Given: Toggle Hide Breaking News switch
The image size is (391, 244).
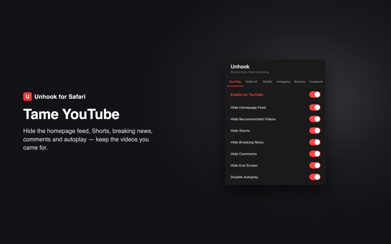Looking at the screenshot, I should click(315, 142).
